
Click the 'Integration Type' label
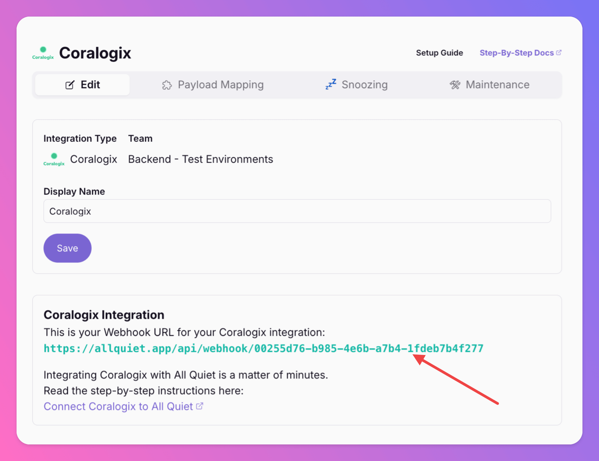(x=80, y=138)
